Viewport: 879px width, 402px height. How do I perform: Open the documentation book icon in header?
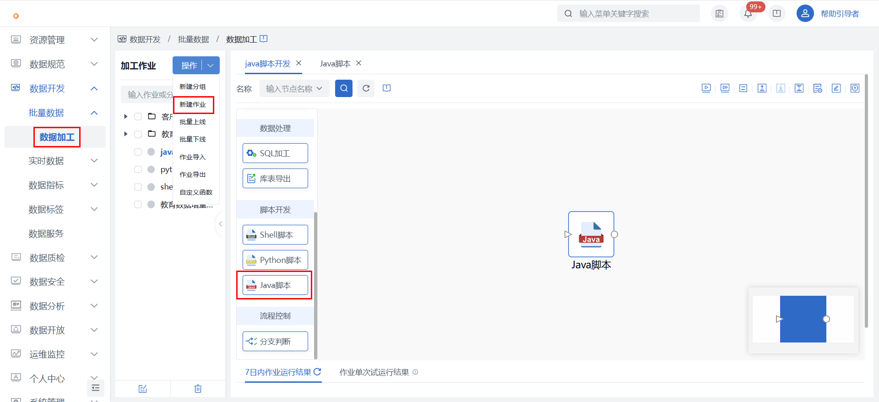pos(776,13)
